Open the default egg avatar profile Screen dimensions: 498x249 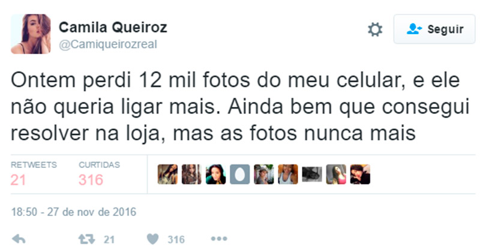click(240, 175)
